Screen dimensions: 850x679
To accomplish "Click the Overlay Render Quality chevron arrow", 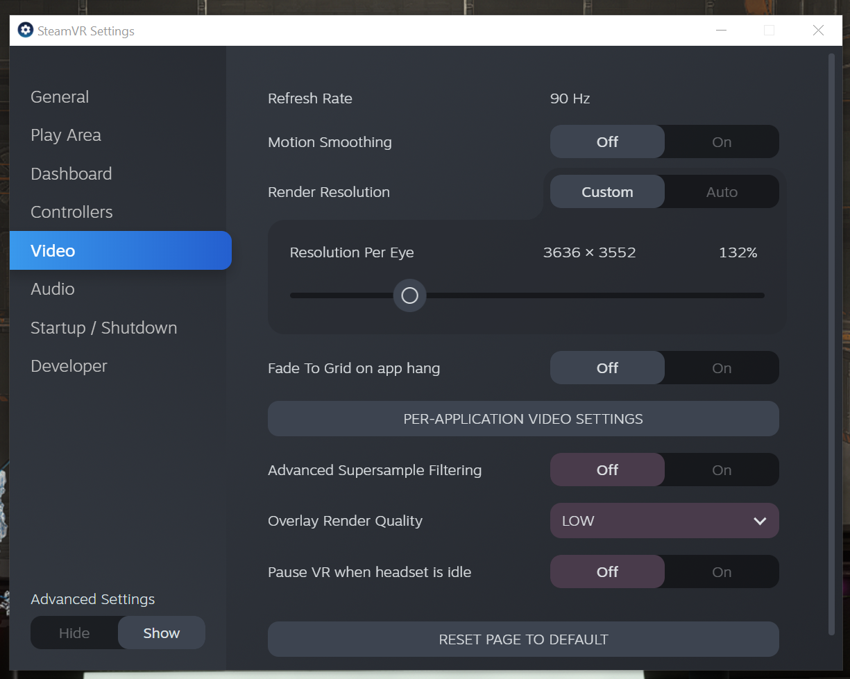I will click(760, 521).
